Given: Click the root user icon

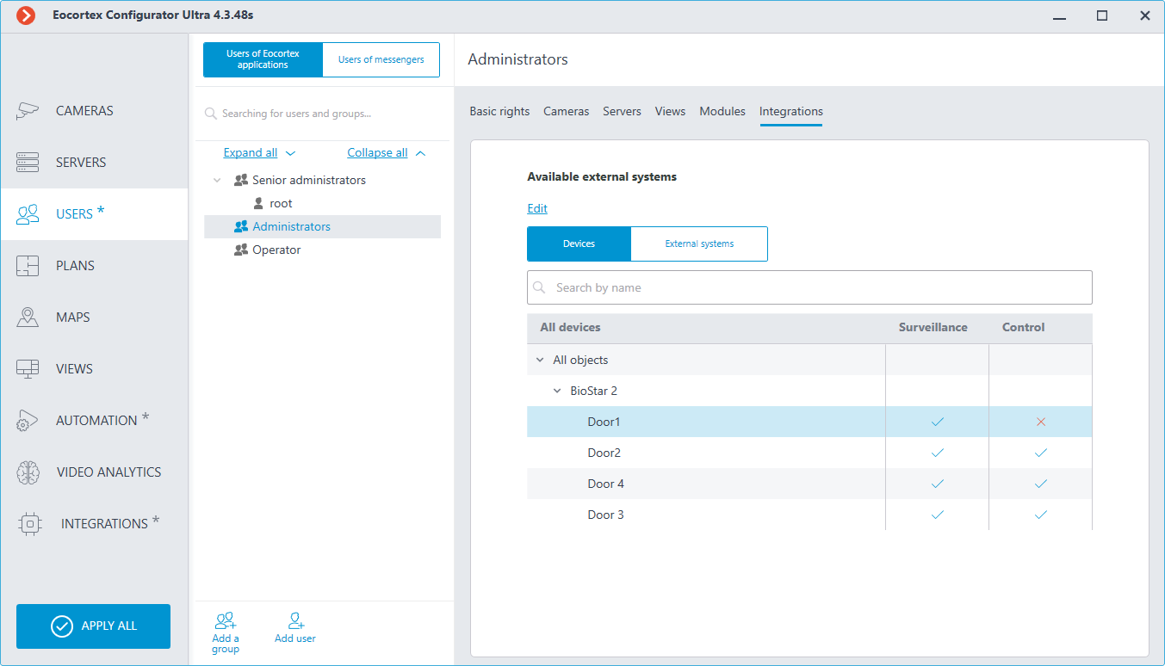Looking at the screenshot, I should pos(258,204).
